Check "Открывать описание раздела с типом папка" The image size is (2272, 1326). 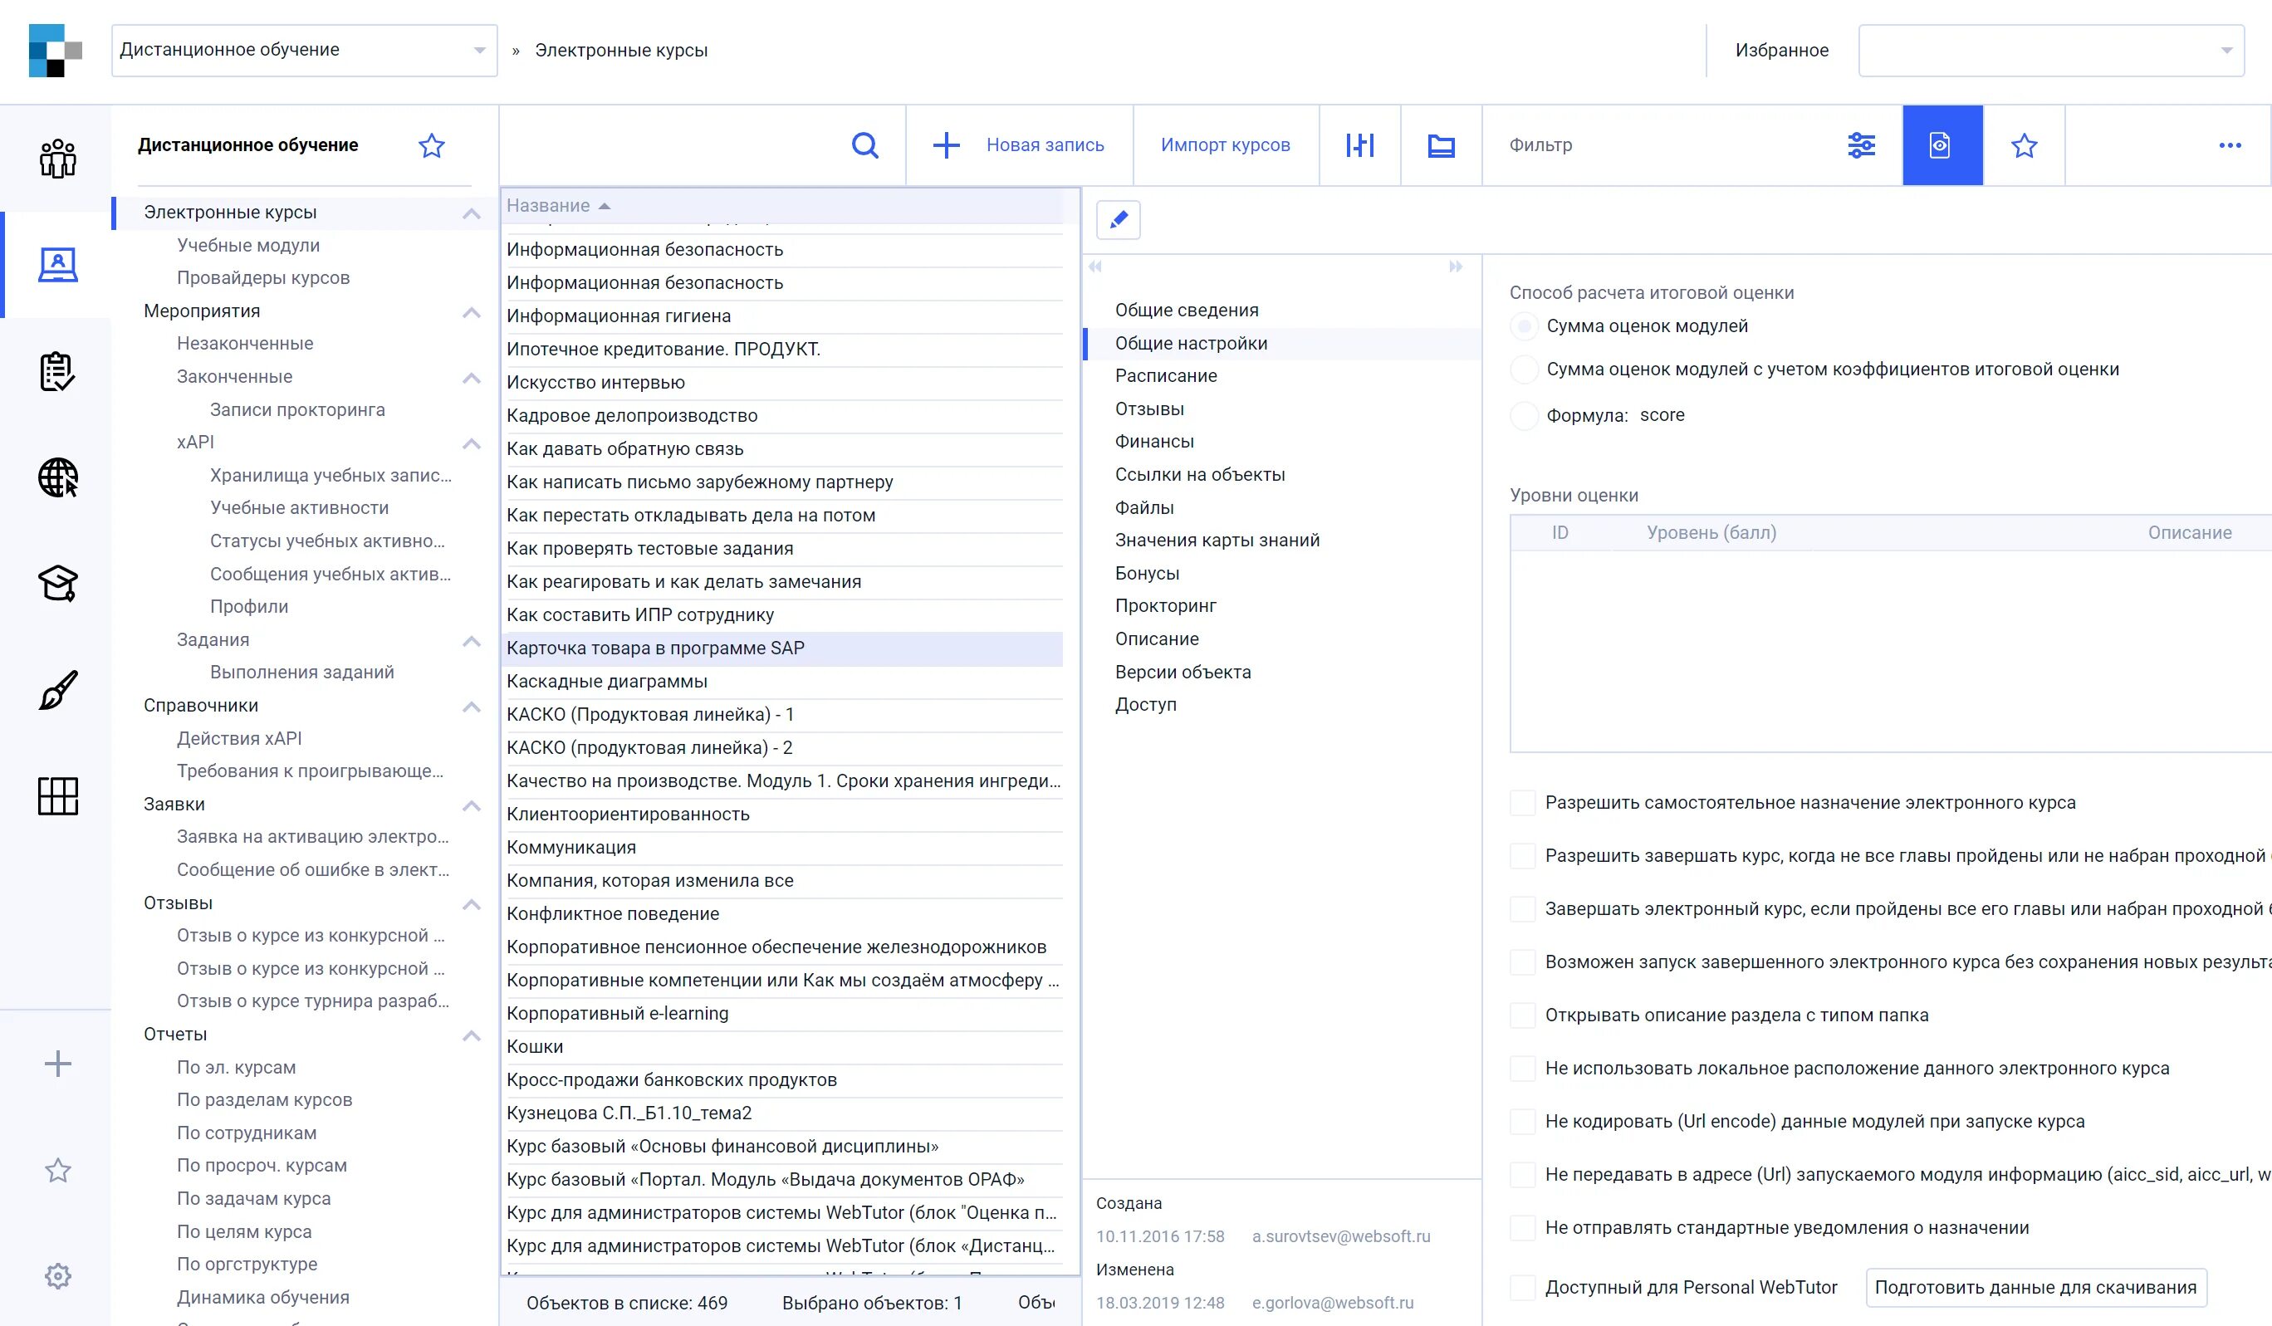point(1523,1015)
